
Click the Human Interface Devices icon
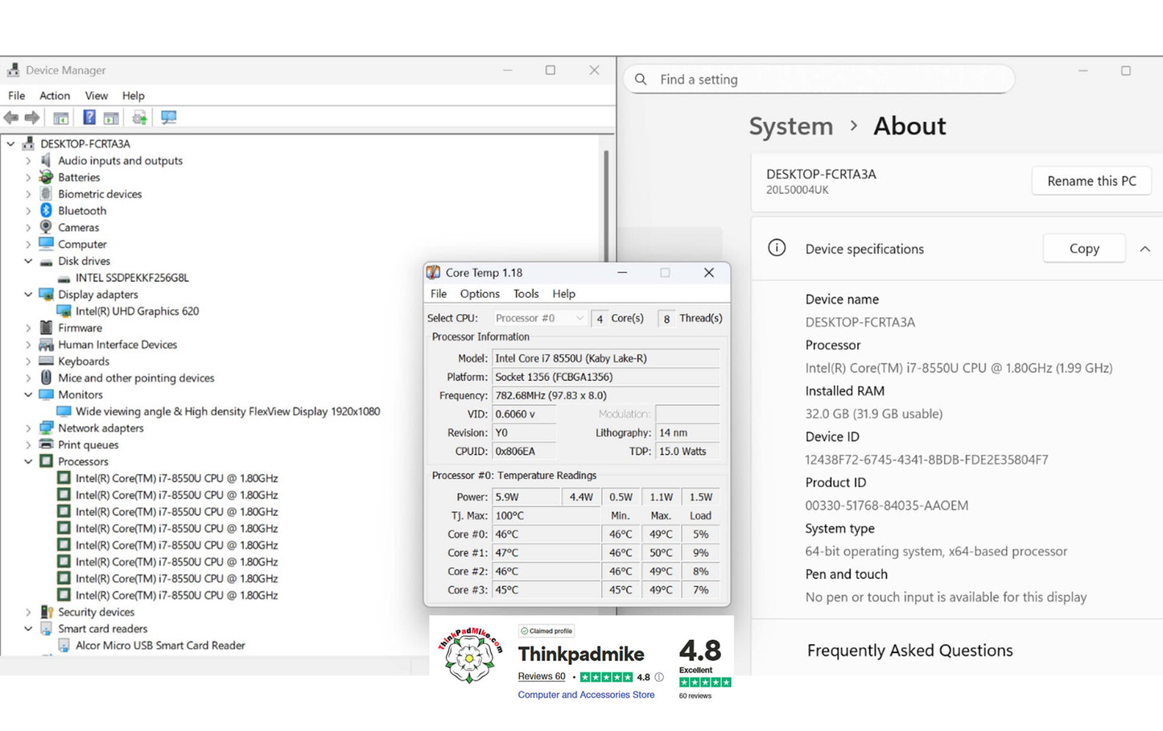46,345
